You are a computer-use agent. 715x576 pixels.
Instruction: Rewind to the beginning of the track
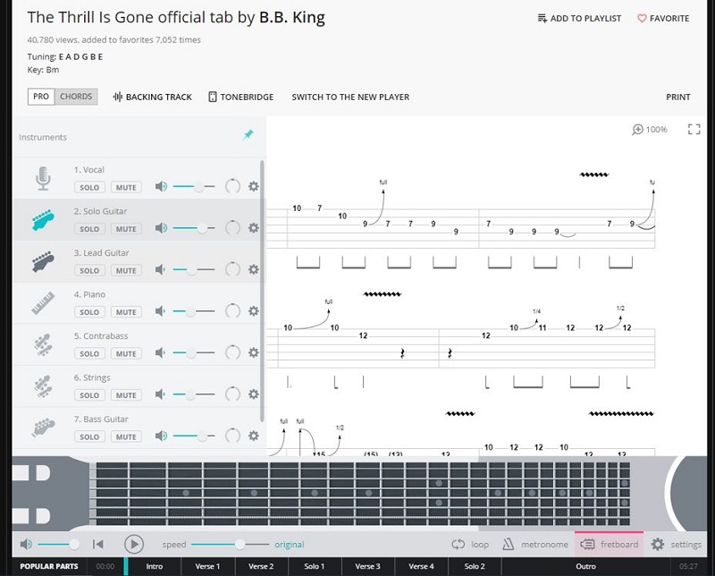pyautogui.click(x=98, y=544)
